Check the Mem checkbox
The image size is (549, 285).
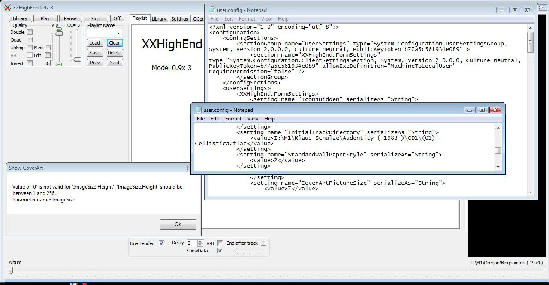tap(48, 48)
